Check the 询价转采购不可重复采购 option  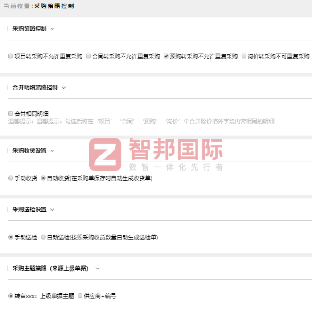click(x=244, y=57)
